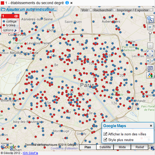Expand the 'Rechercher' dropdown menu
The width and height of the screenshot is (155, 155).
coord(104,10)
